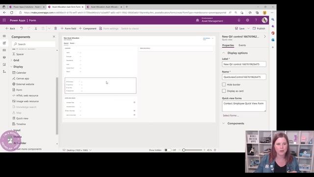
Task: Select the Form component in Display
Action: 17,90
